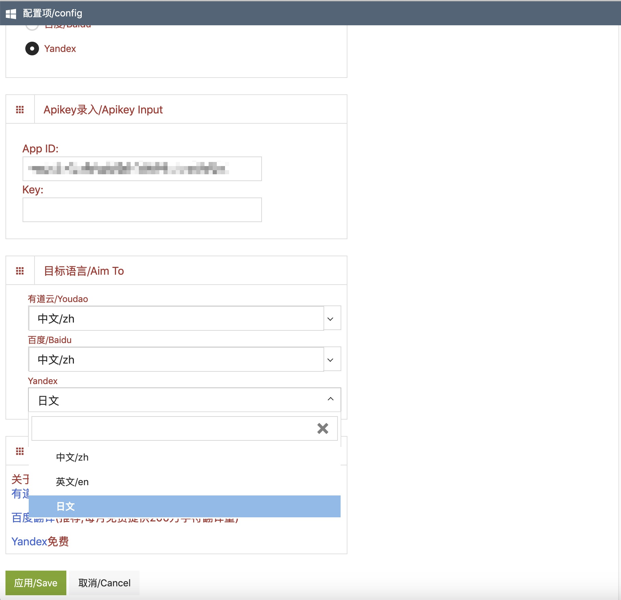Select the partially hidden Baidu radio button

coord(32,27)
